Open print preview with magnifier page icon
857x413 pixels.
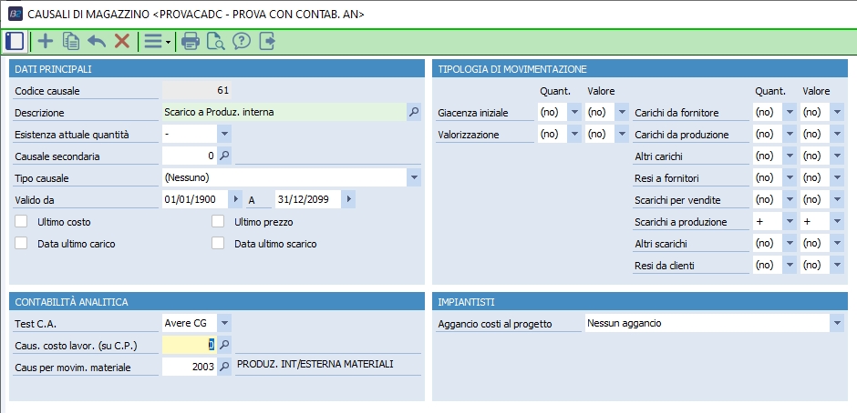[216, 41]
